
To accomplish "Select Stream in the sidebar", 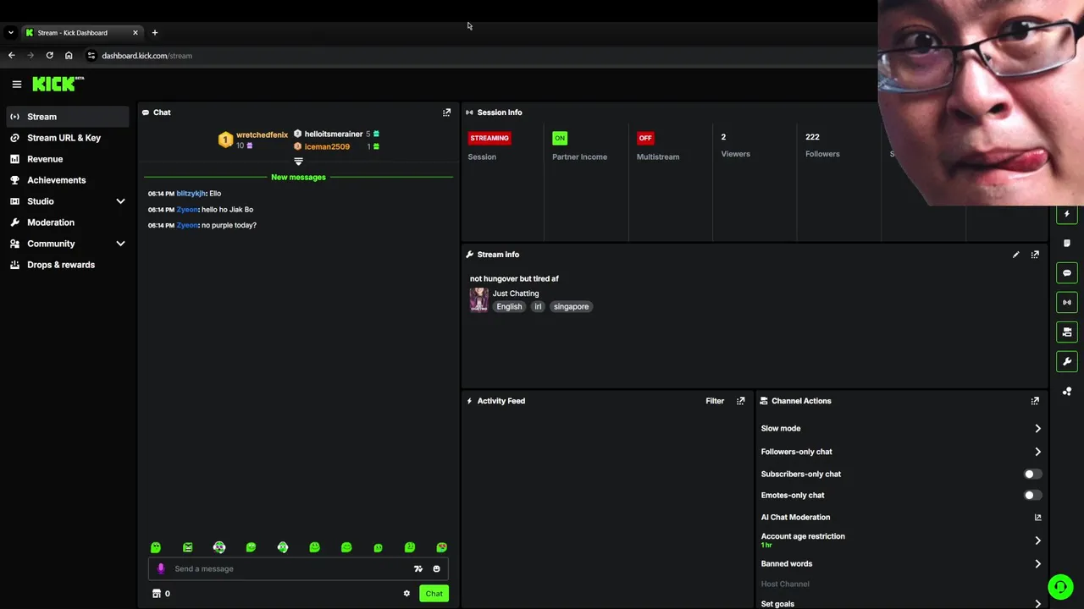I will tap(67, 117).
